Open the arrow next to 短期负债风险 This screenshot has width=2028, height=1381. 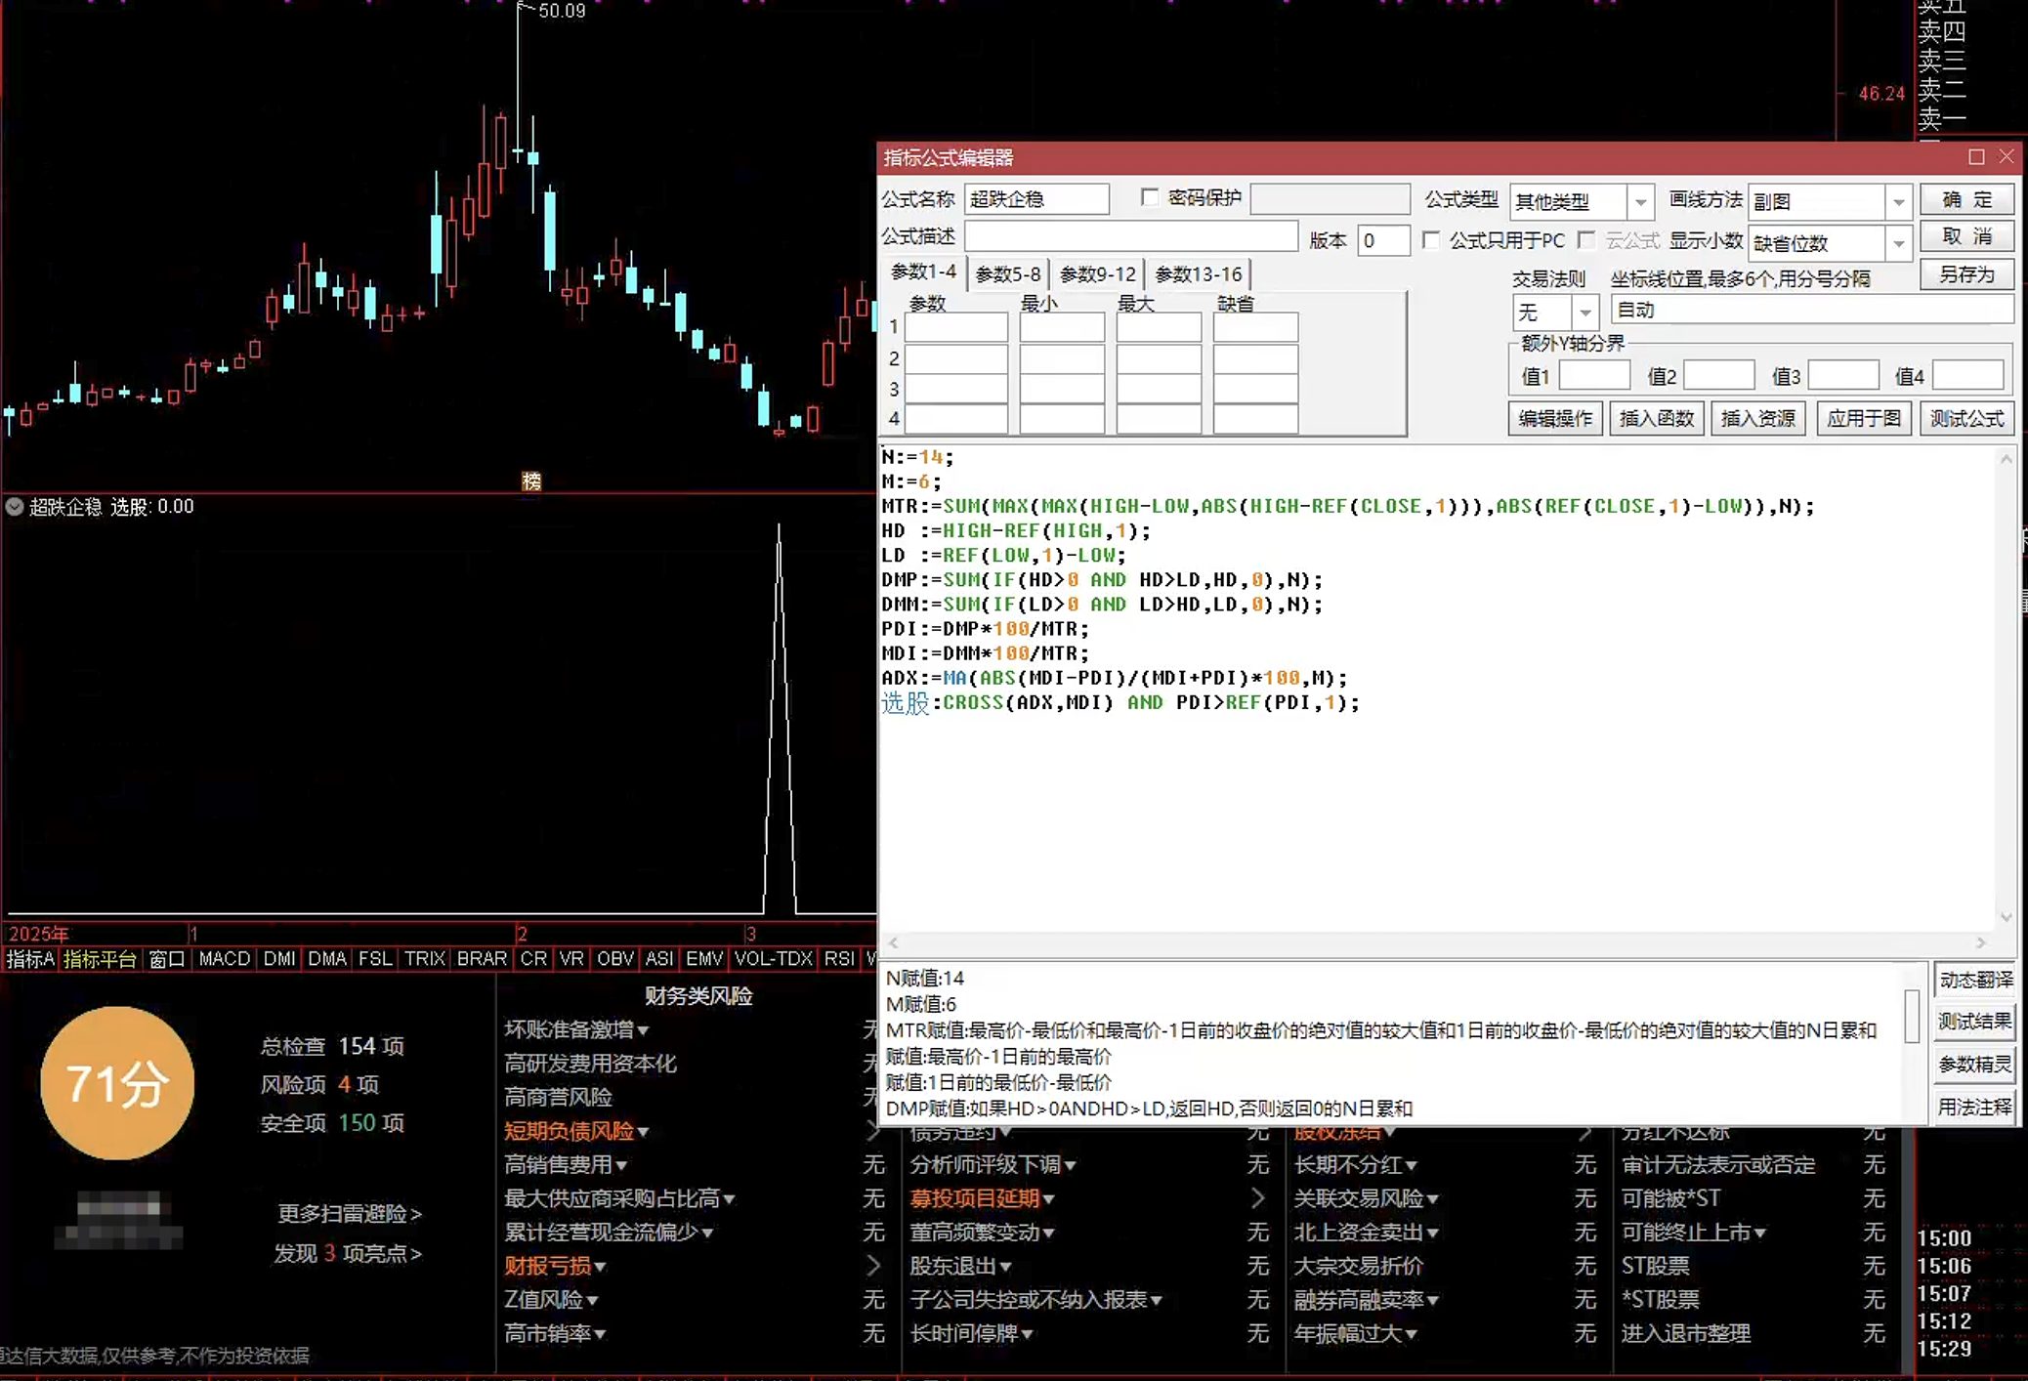(872, 1131)
